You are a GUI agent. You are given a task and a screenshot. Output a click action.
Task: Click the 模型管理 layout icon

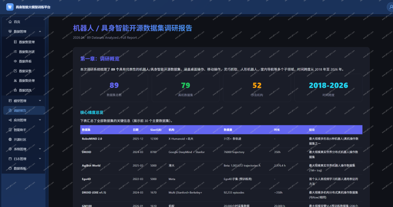(10, 101)
